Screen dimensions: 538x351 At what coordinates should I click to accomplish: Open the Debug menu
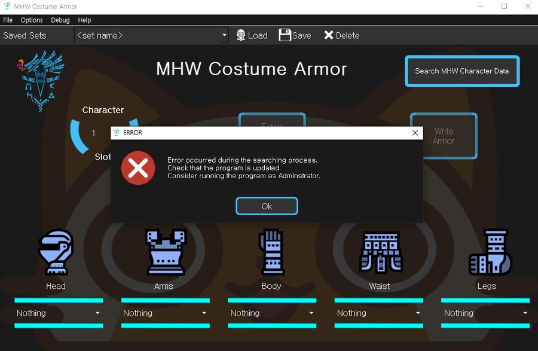[x=60, y=20]
